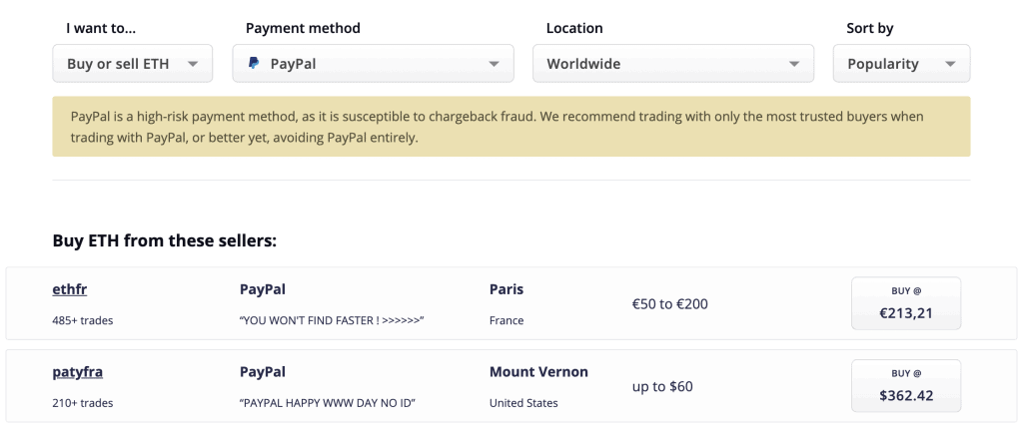Click "Buy ETH from these sellers" heading
This screenshot has width=1023, height=428.
coord(165,241)
